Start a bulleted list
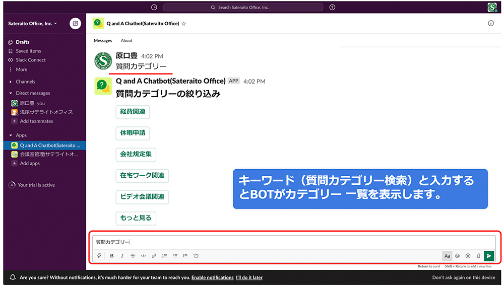 (x=175, y=256)
